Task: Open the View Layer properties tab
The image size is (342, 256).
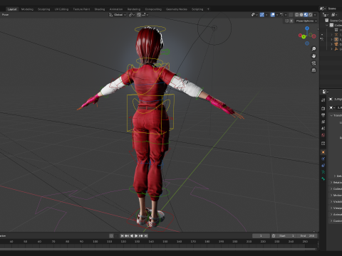Action: pos(323,122)
